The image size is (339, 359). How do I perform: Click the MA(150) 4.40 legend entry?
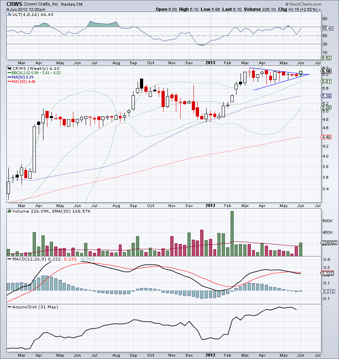(x=24, y=81)
